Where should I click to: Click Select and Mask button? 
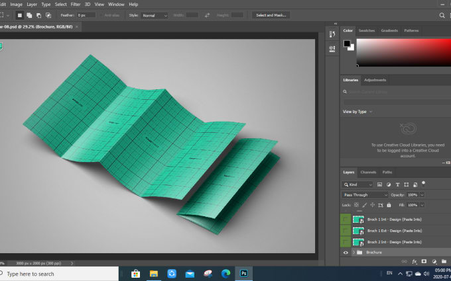pos(271,15)
